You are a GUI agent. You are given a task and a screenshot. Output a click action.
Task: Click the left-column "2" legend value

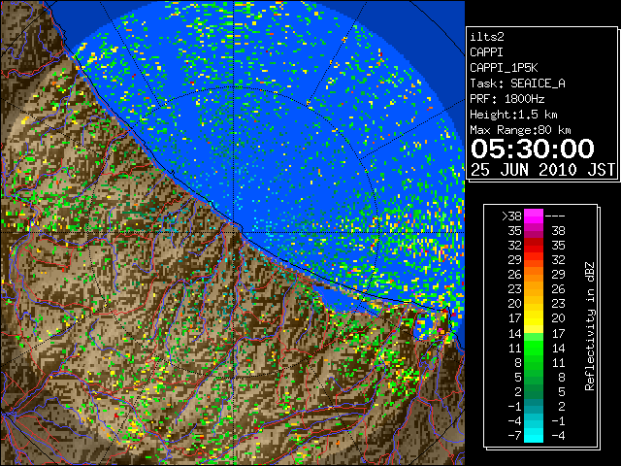(x=518, y=391)
